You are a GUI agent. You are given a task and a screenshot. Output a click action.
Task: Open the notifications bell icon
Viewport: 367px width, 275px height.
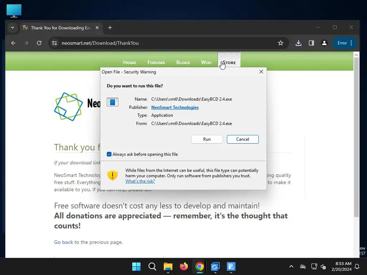(x=357, y=266)
